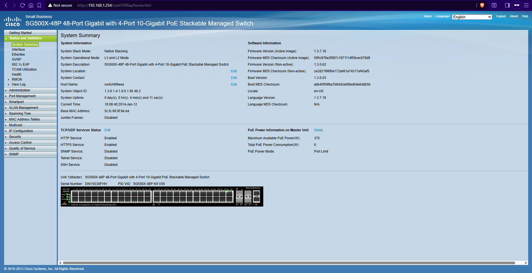Open the browser home page icon
The width and height of the screenshot is (532, 273).
click(x=31, y=5)
